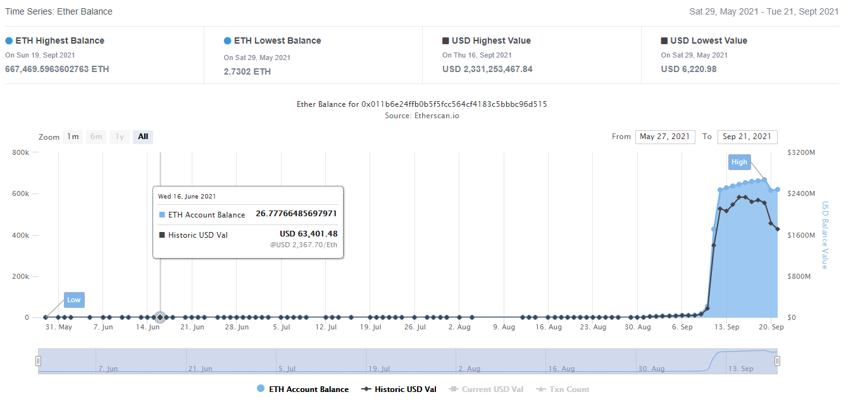846x404 pixels.
Task: Click the 2. Aug x-axis label
Action: [x=459, y=327]
